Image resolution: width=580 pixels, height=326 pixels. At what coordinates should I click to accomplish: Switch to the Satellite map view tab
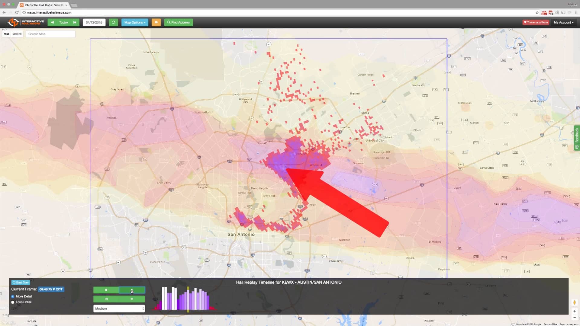17,34
